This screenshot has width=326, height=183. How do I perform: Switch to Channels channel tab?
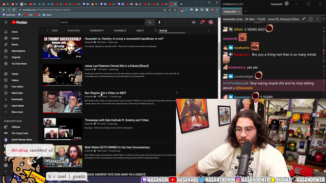coord(120,30)
